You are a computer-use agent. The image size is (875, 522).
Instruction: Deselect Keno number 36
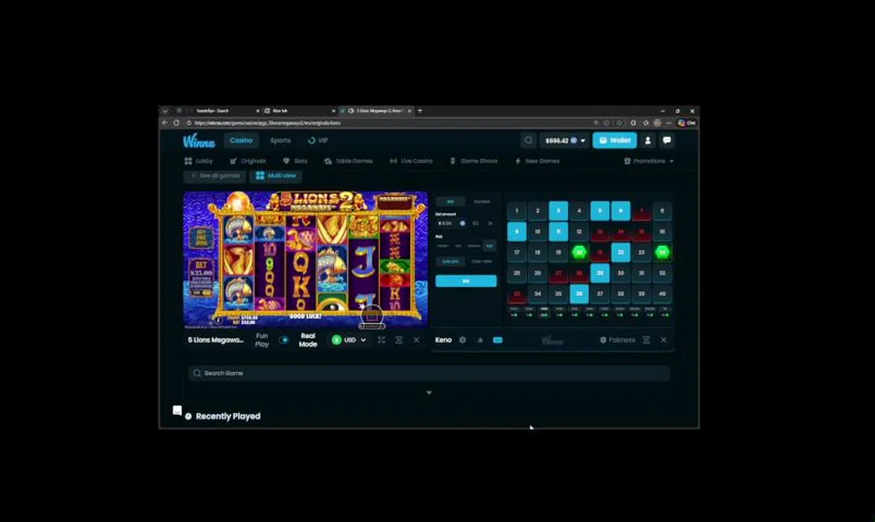pos(579,294)
